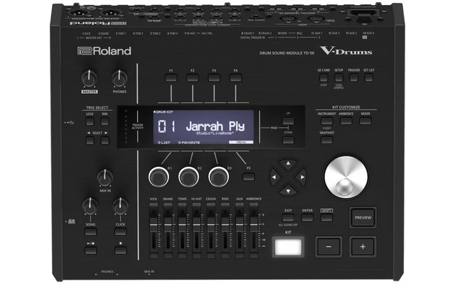This screenshot has width=455, height=284.
Task: Touch the large silver value dial
Action: coord(346,177)
